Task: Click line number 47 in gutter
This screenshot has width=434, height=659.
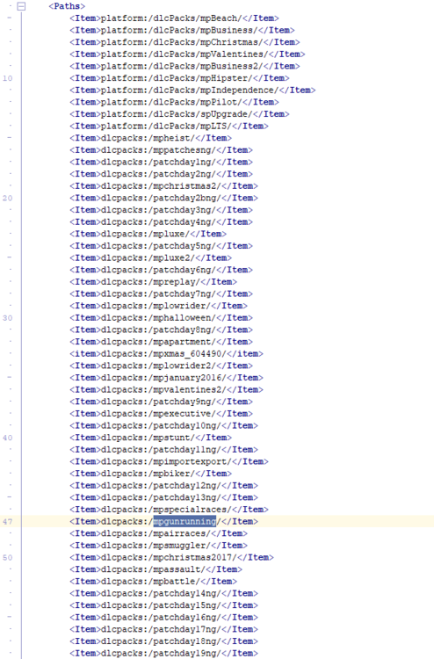Action: pos(8,522)
